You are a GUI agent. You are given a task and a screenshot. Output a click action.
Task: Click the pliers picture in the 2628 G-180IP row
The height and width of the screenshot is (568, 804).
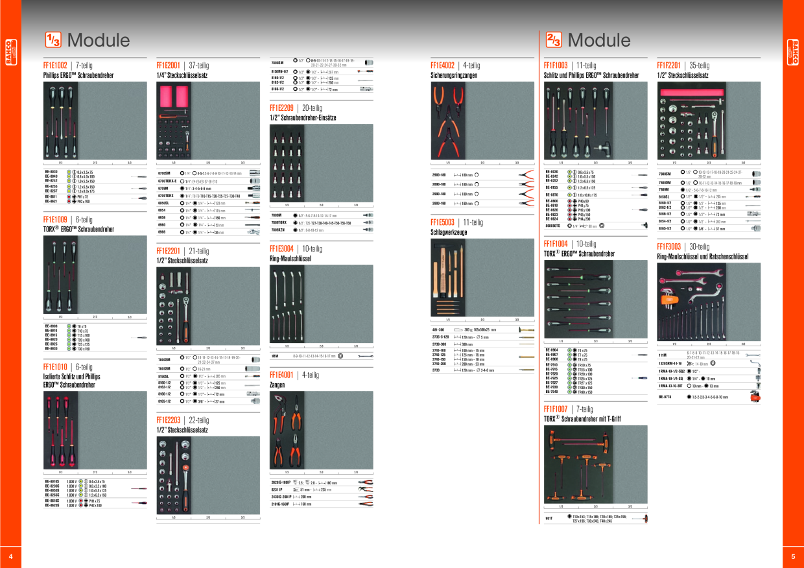click(x=366, y=483)
